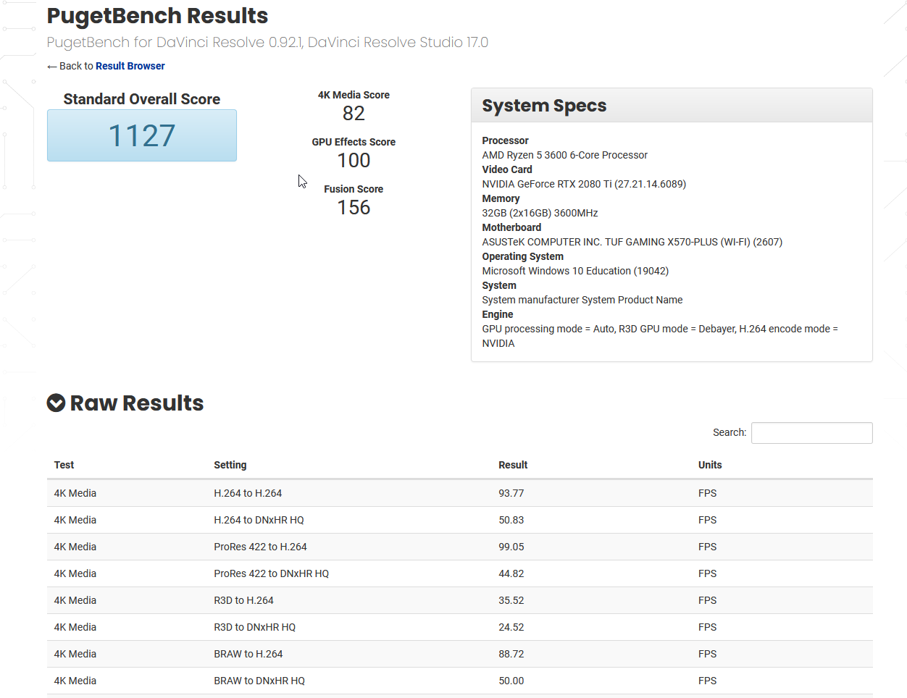907x698 pixels.
Task: Click into the Search input field
Action: 811,433
